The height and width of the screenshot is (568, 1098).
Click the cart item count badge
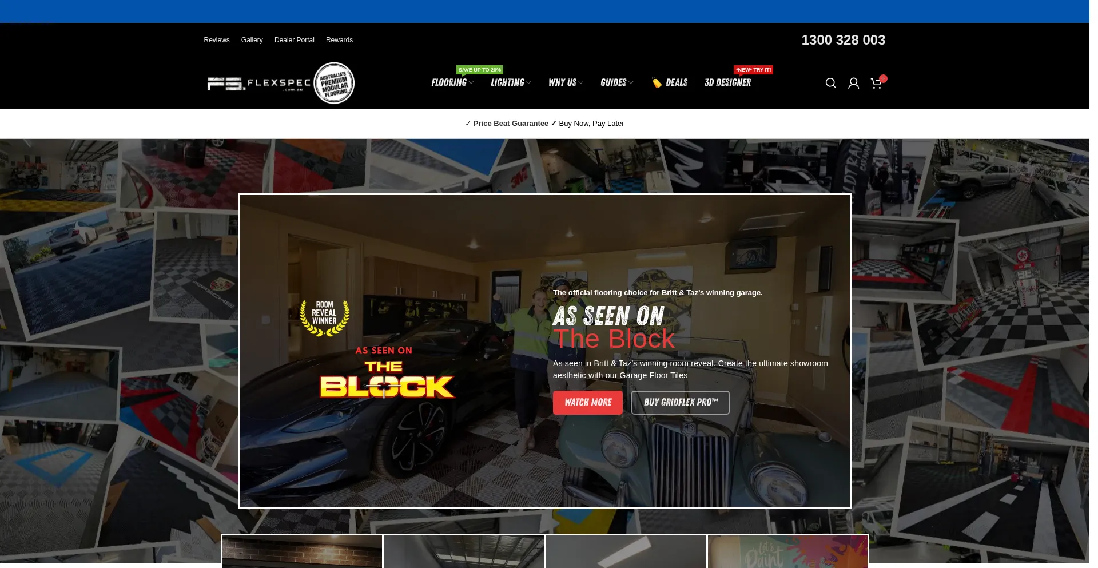883,78
